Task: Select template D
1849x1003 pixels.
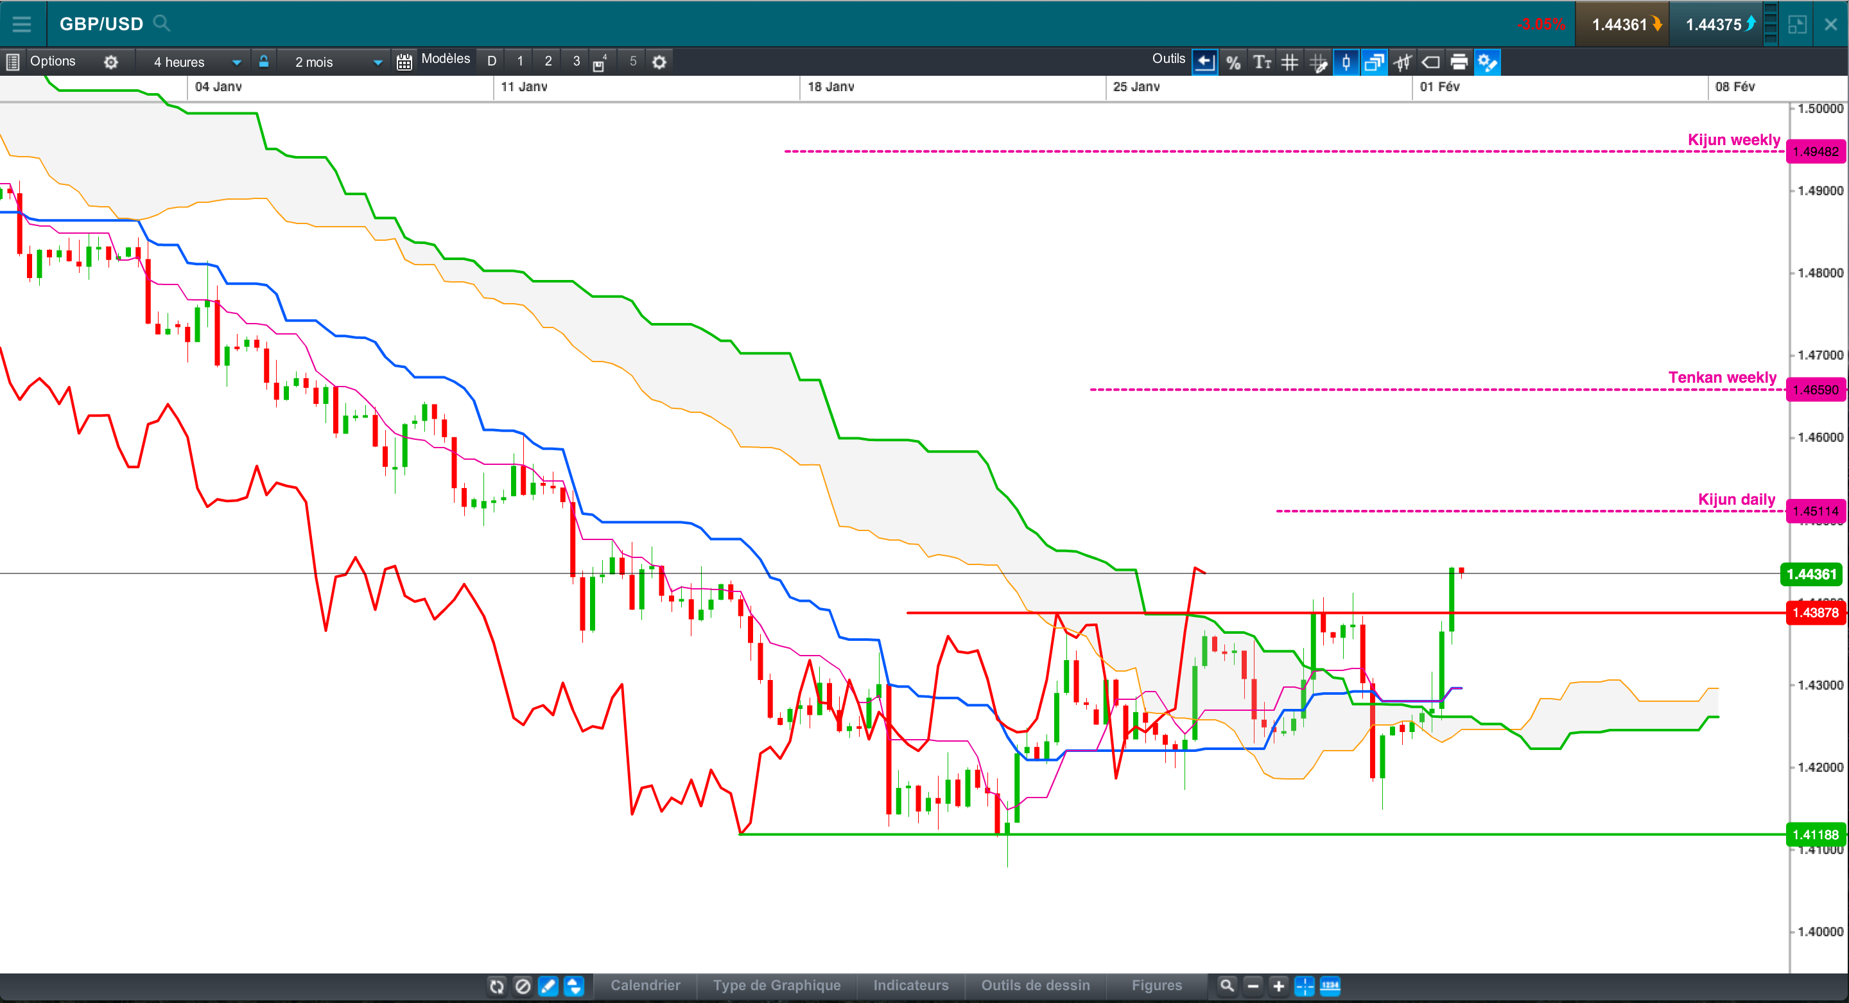Action: [492, 62]
